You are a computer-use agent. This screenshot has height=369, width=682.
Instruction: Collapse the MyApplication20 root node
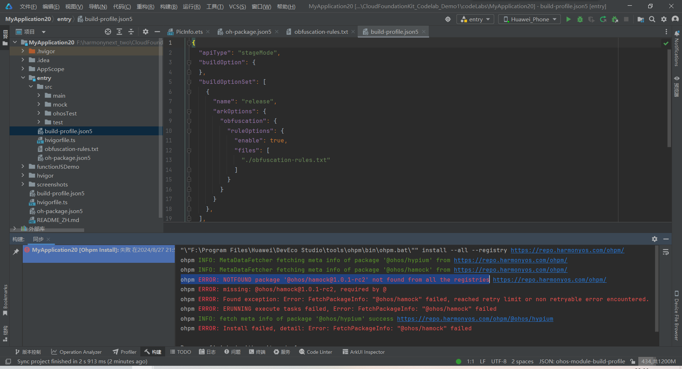[15, 42]
